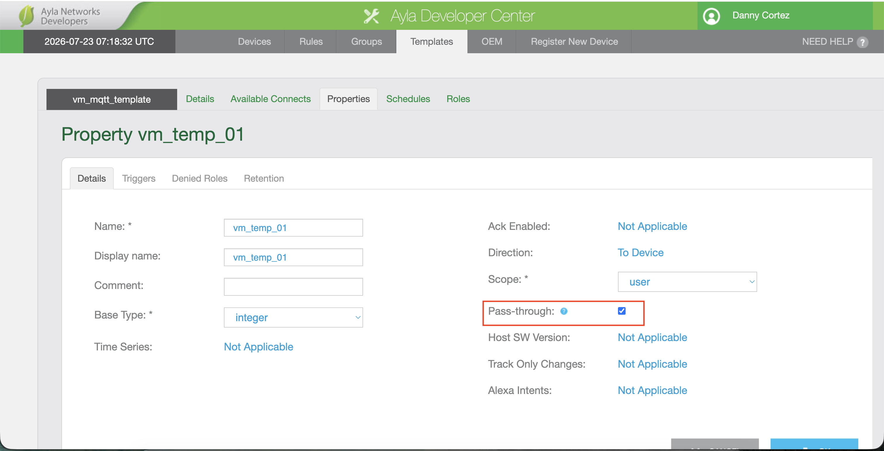Switch to Available Connects tab
Screen dimensions: 884x451
(x=271, y=99)
